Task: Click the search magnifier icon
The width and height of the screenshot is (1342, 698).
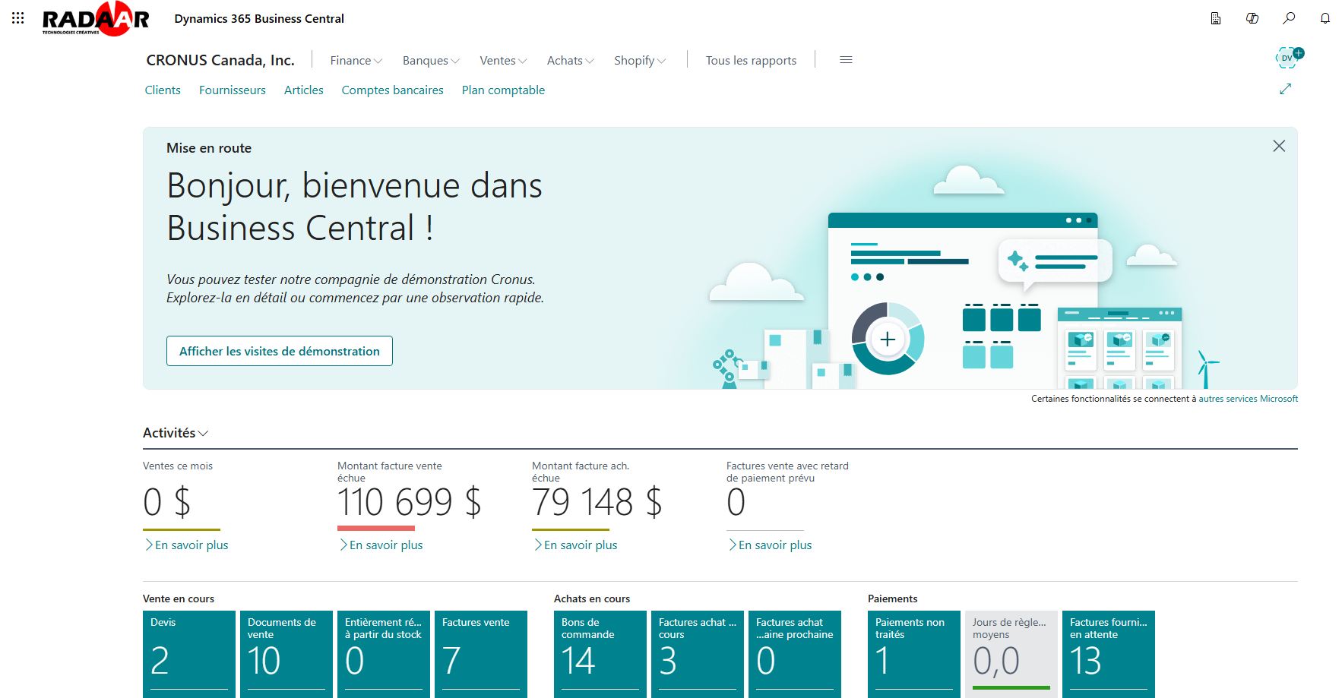Action: click(1289, 18)
